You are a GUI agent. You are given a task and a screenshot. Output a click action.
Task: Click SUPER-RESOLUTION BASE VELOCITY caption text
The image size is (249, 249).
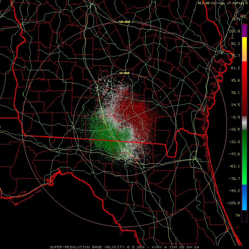click(87, 247)
